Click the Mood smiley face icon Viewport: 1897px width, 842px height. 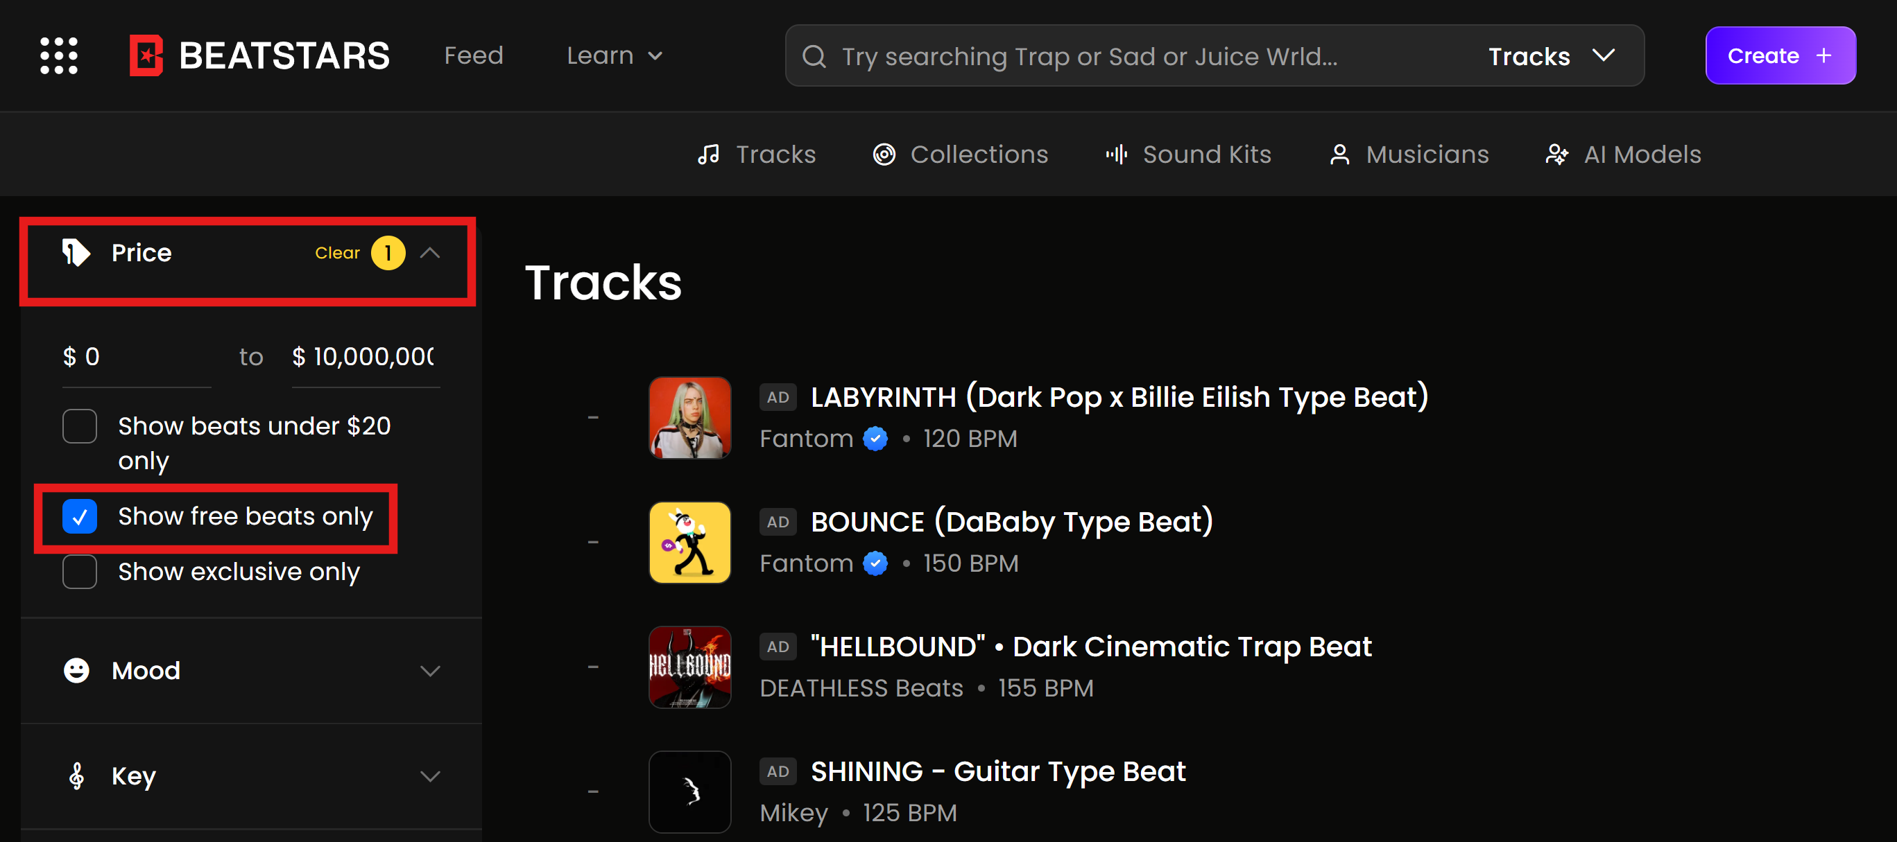click(76, 671)
